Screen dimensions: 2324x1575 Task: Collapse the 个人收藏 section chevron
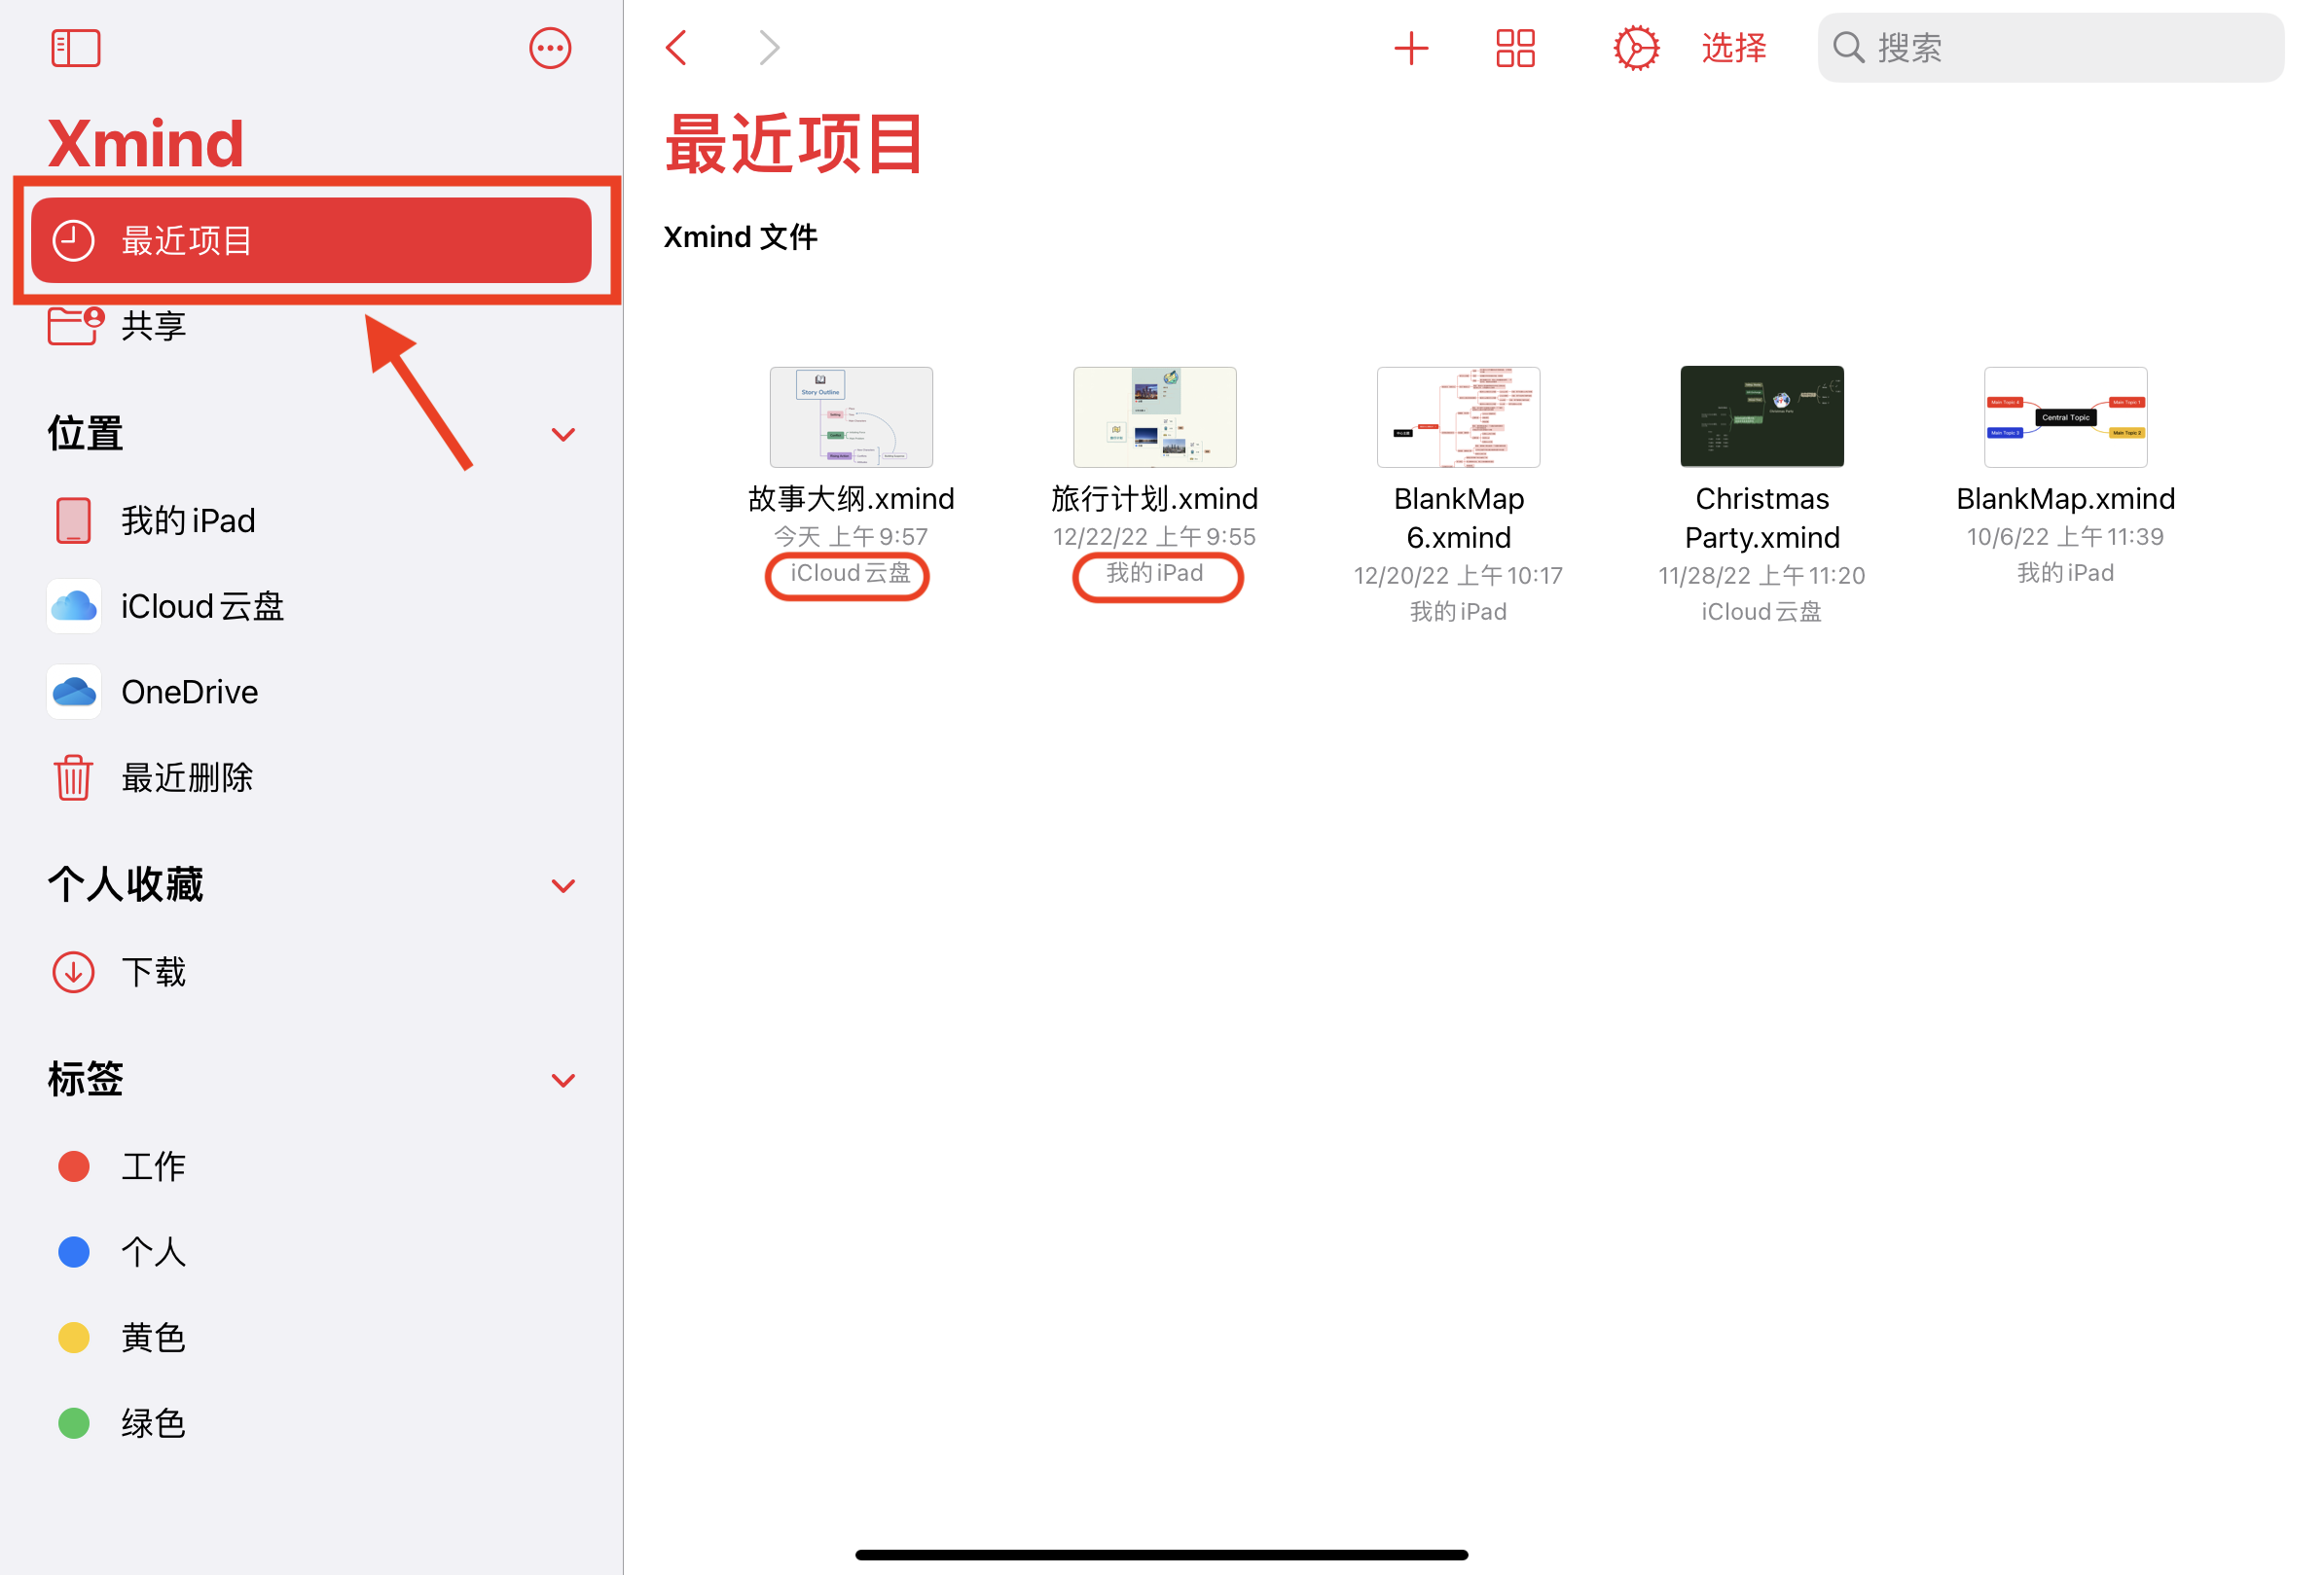pos(564,886)
